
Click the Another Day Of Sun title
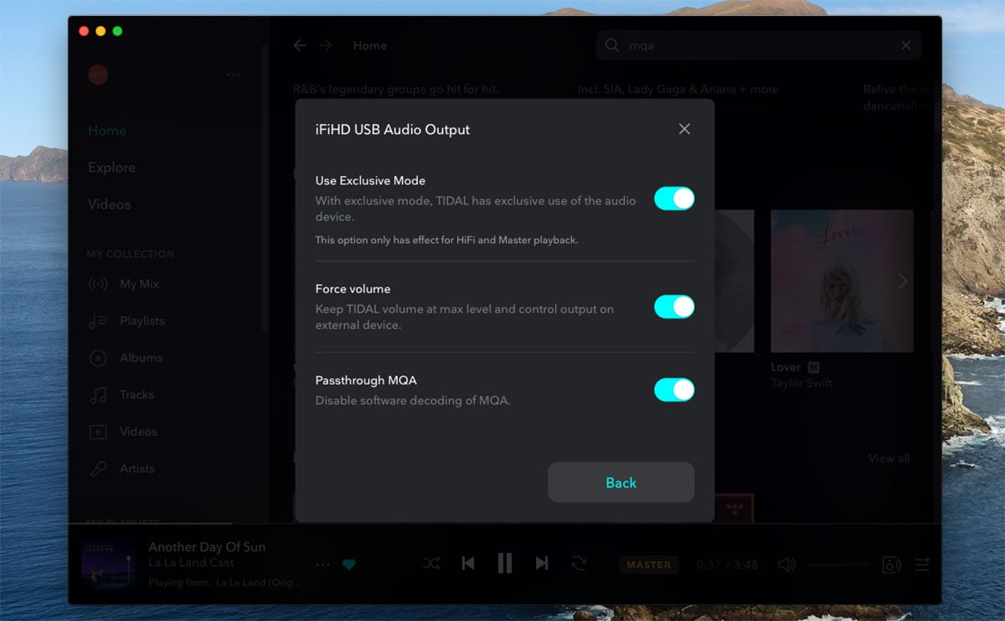pyautogui.click(x=207, y=546)
